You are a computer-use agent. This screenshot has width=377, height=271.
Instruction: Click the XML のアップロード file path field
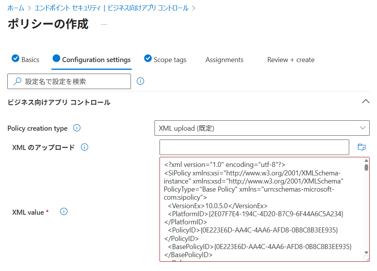pyautogui.click(x=254, y=147)
